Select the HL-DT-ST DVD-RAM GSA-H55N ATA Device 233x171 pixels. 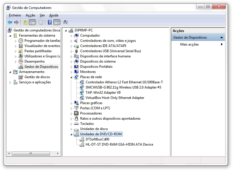coord(119,144)
